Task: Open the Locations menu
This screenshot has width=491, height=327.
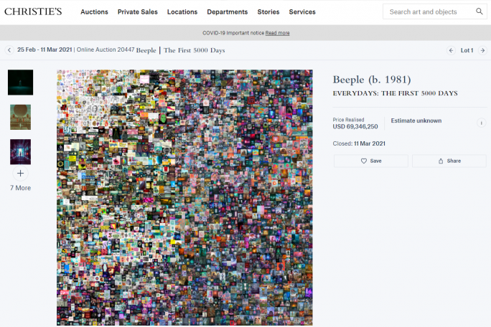Action: (182, 12)
